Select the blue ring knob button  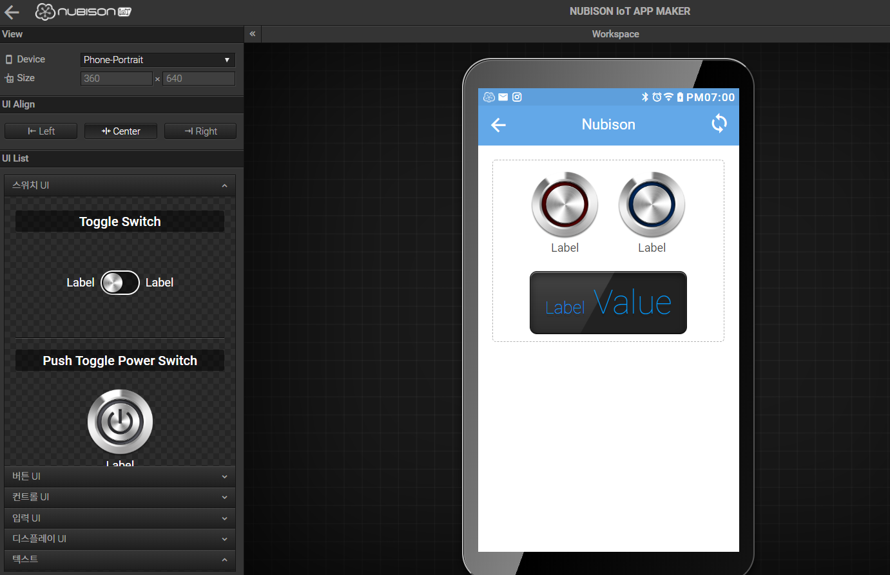point(652,205)
